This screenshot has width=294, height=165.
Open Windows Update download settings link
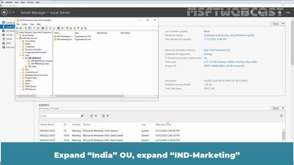point(229,35)
